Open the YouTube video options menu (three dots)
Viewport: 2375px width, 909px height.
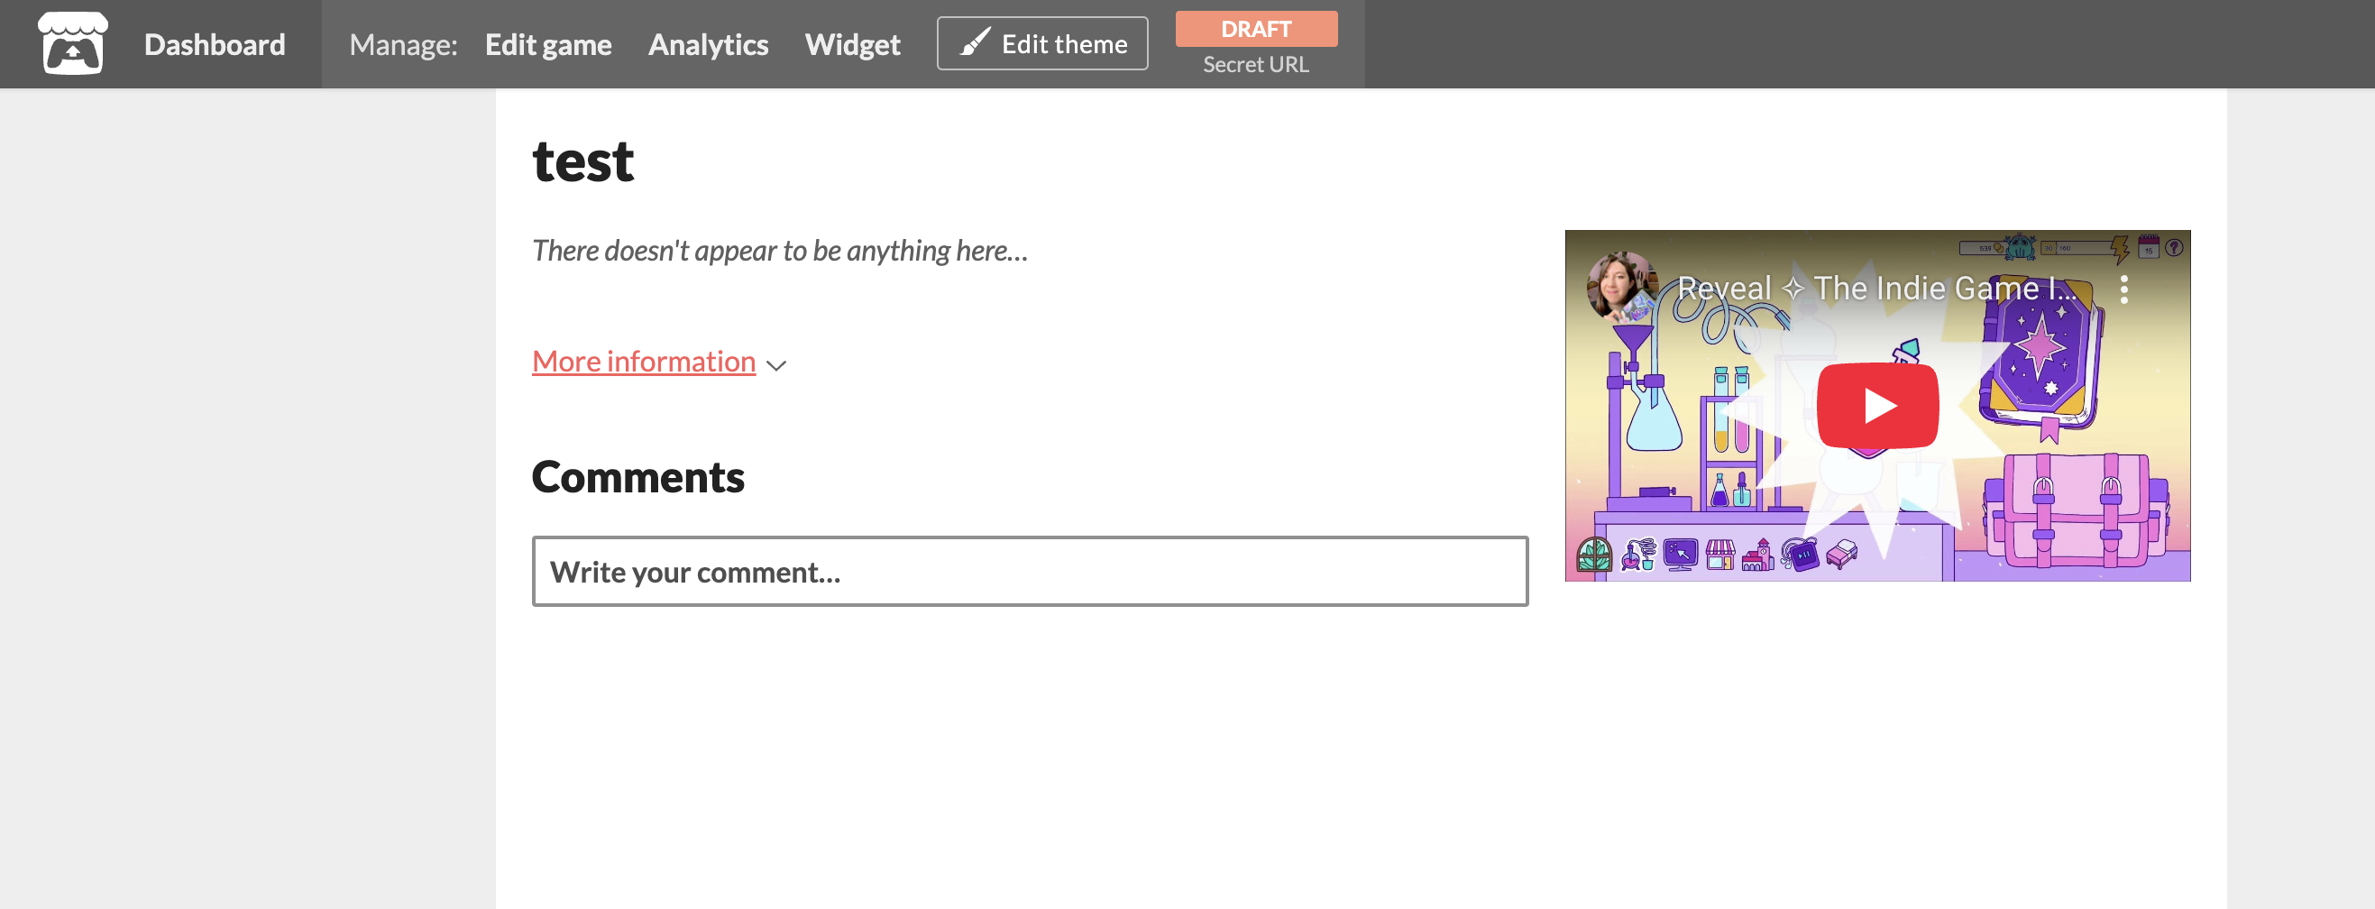coord(2123,289)
